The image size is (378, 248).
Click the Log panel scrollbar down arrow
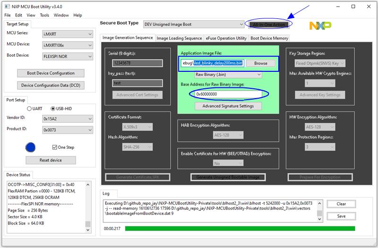319,219
